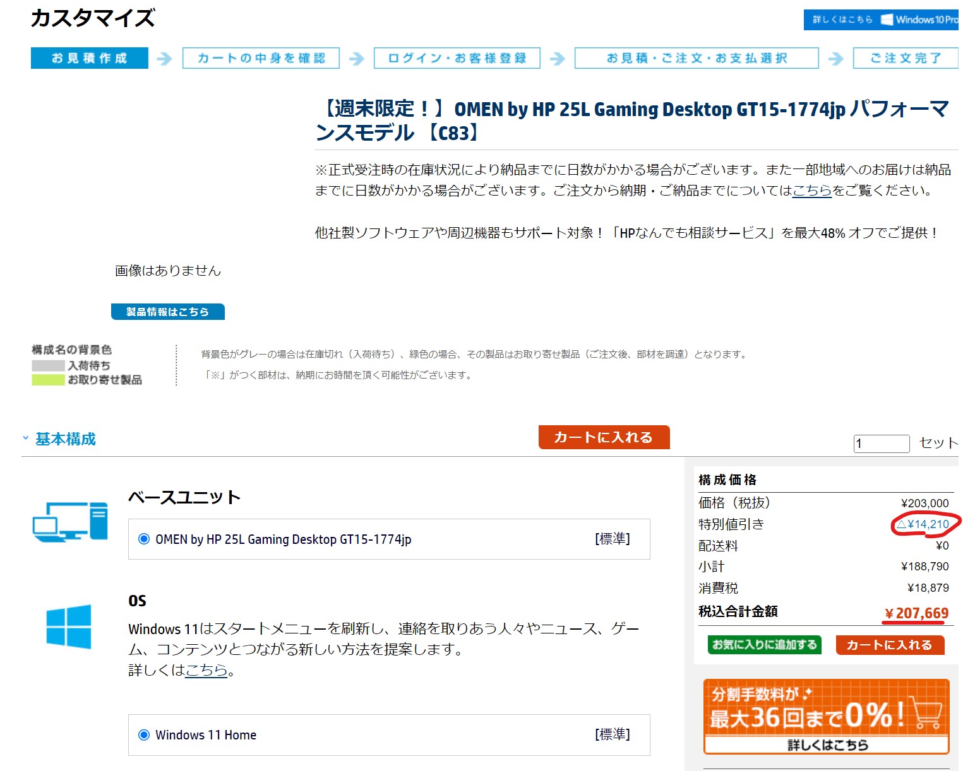The width and height of the screenshot is (963, 771).
Task: Click the gray 入荷待ち legend swatch
Action: pos(48,365)
